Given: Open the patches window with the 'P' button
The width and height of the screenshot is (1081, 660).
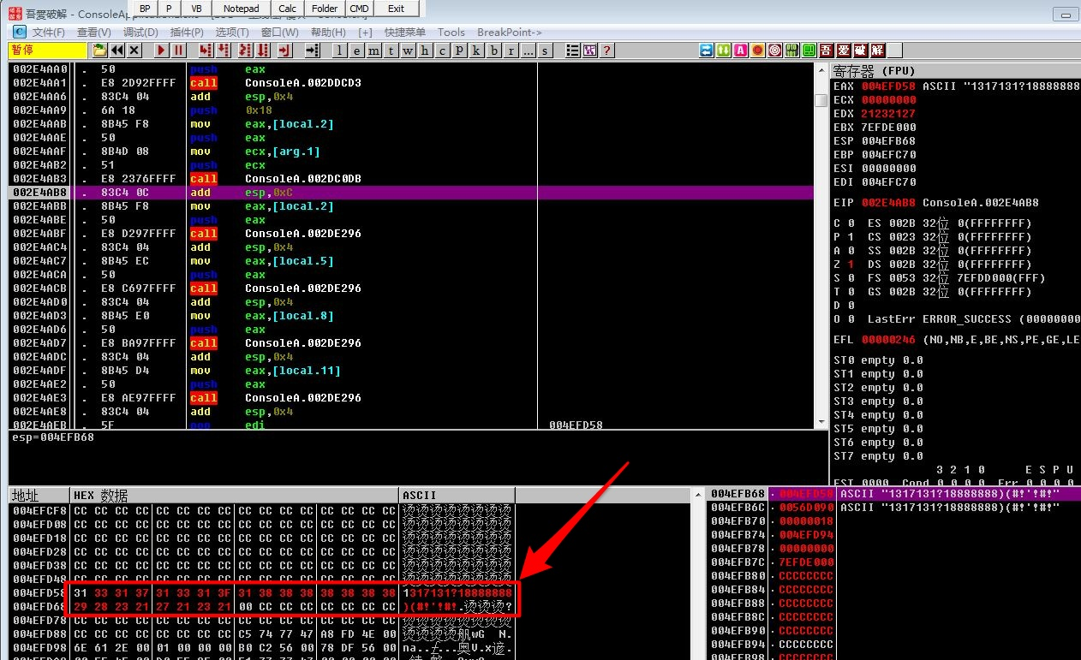Looking at the screenshot, I should pos(460,51).
